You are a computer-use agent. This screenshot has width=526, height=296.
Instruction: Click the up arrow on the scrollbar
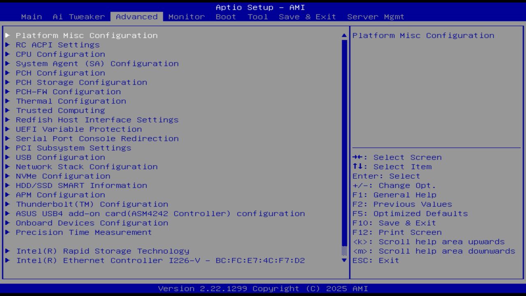344,35
